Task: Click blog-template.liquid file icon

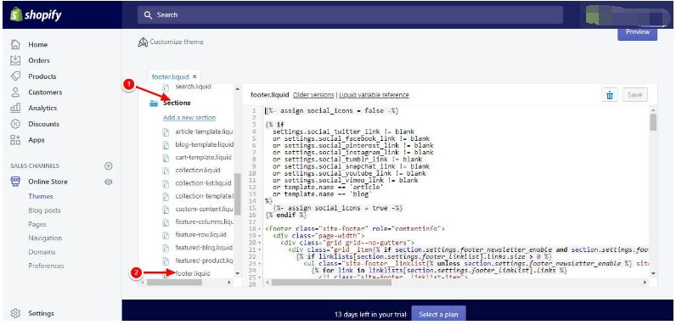Action: point(166,144)
